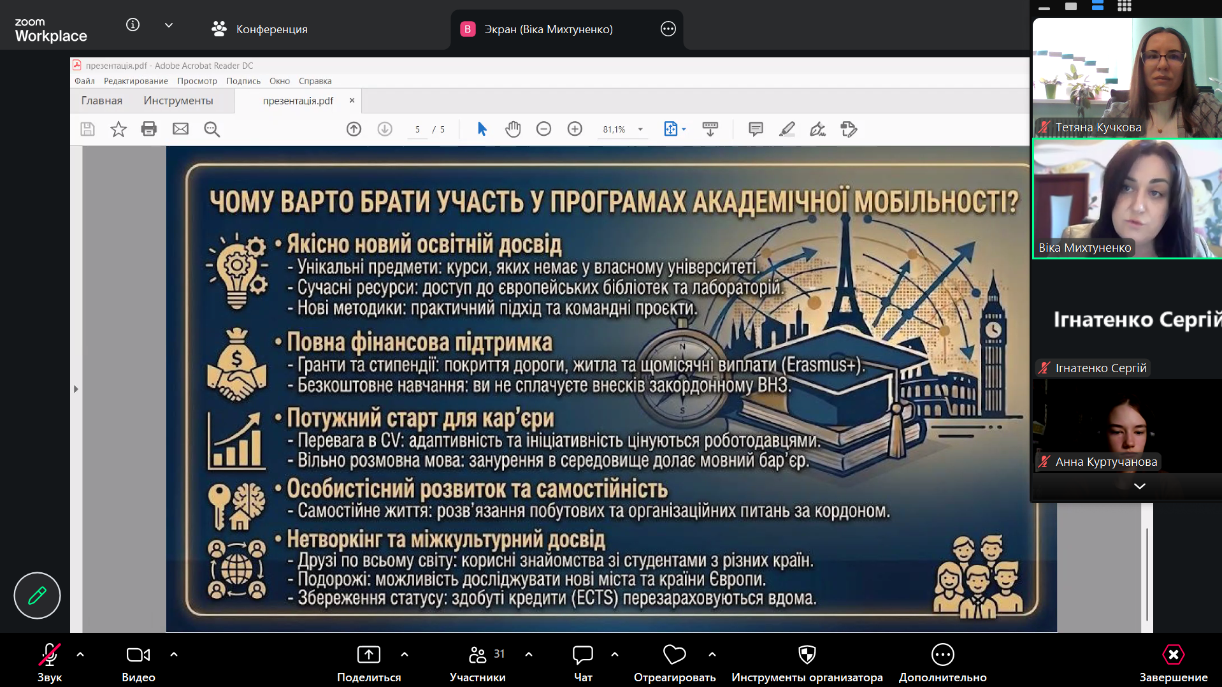Open the Zoom annotation pencil button
The height and width of the screenshot is (687, 1222).
tap(37, 595)
